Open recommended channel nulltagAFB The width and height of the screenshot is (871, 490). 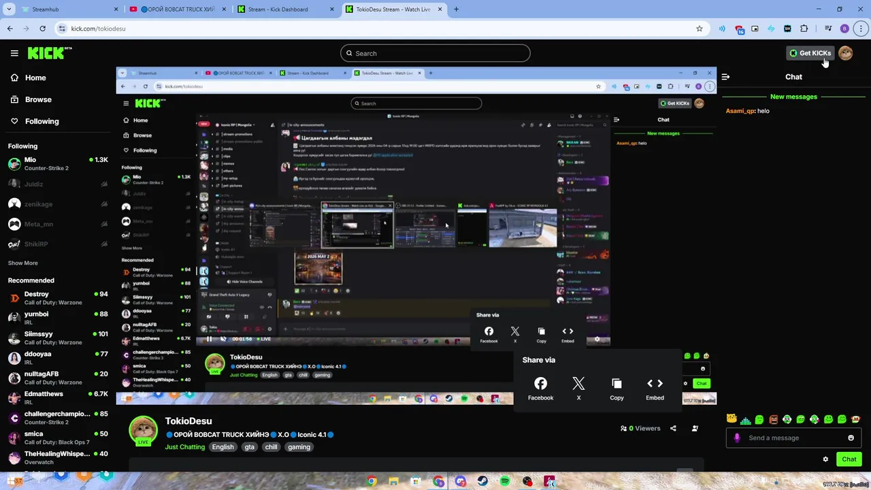58,378
